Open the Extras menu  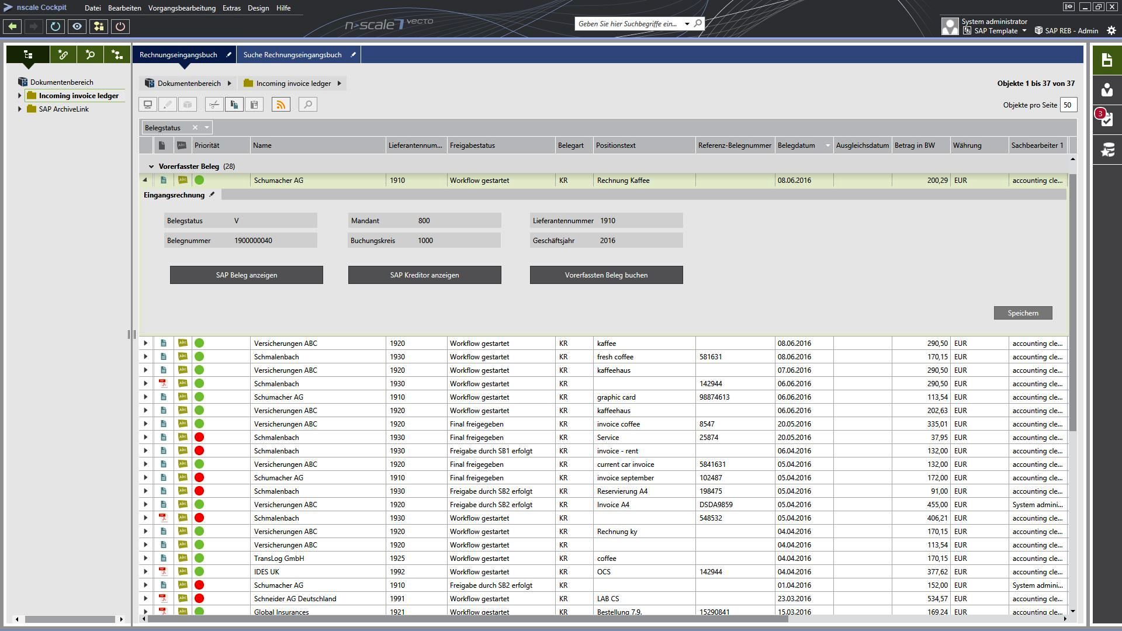[231, 8]
